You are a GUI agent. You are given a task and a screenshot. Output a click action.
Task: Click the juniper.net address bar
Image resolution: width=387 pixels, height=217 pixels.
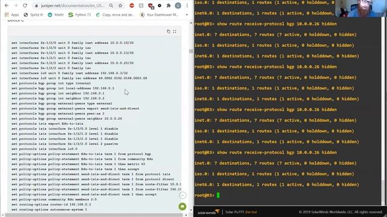tap(73, 5)
